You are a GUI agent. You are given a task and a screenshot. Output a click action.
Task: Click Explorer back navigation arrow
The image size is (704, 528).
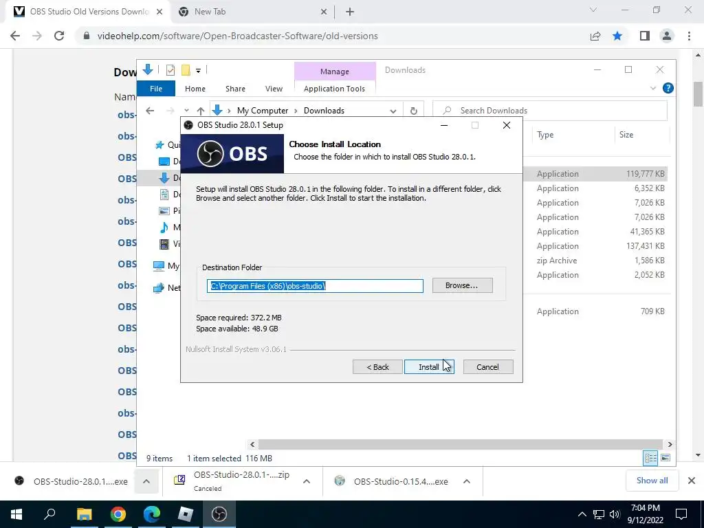150,111
